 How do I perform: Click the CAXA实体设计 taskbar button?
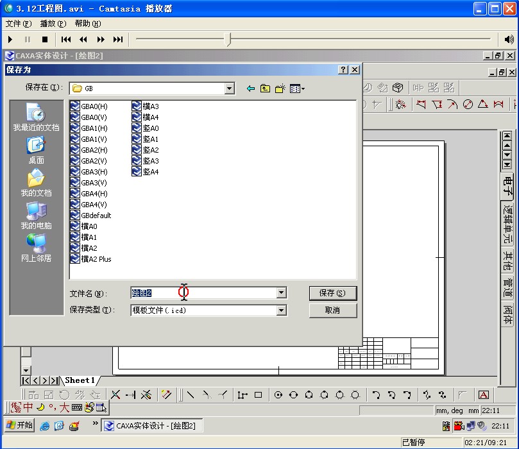point(151,426)
